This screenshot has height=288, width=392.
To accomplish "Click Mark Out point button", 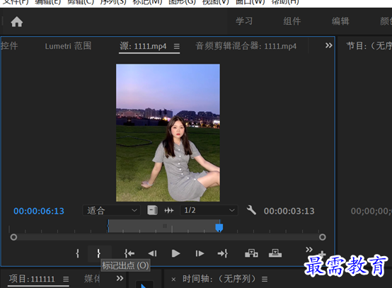I will 99,253.
